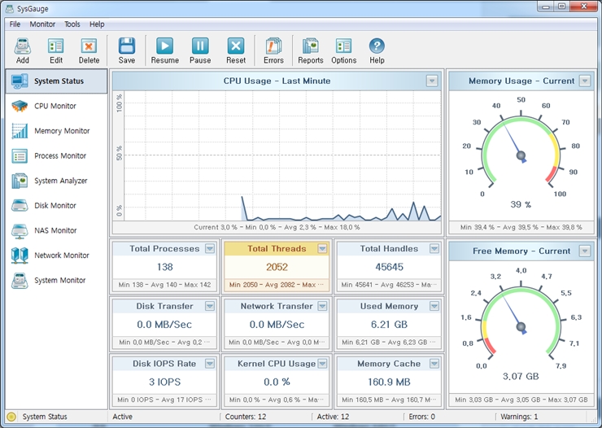Expand the Kernel CPU Usage dropdown arrow

pyautogui.click(x=322, y=364)
